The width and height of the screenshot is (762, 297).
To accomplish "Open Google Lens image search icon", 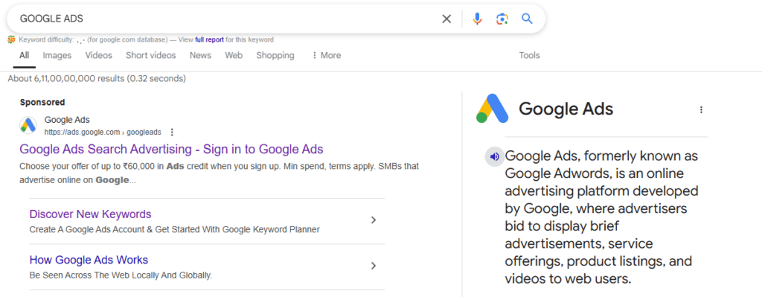I will coord(502,19).
